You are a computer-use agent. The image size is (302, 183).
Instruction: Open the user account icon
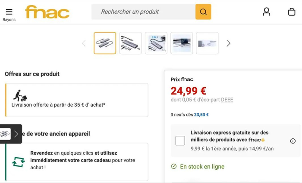click(x=267, y=12)
